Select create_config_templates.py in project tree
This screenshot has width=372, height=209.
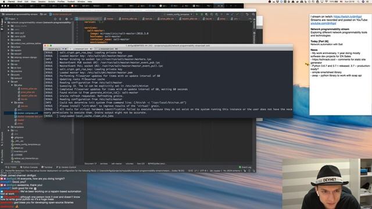coord(26,145)
